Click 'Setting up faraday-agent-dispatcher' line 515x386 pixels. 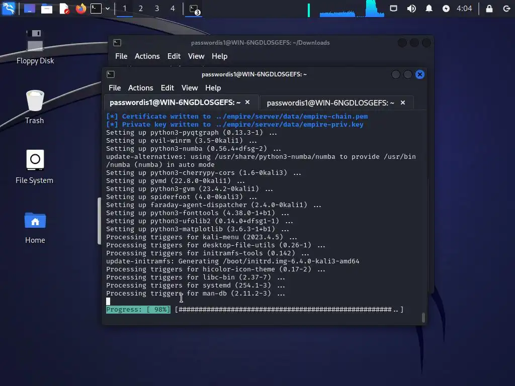click(x=213, y=205)
